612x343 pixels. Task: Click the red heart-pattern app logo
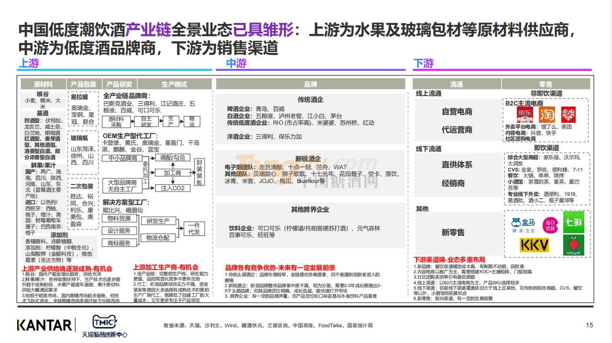pyautogui.click(x=568, y=115)
